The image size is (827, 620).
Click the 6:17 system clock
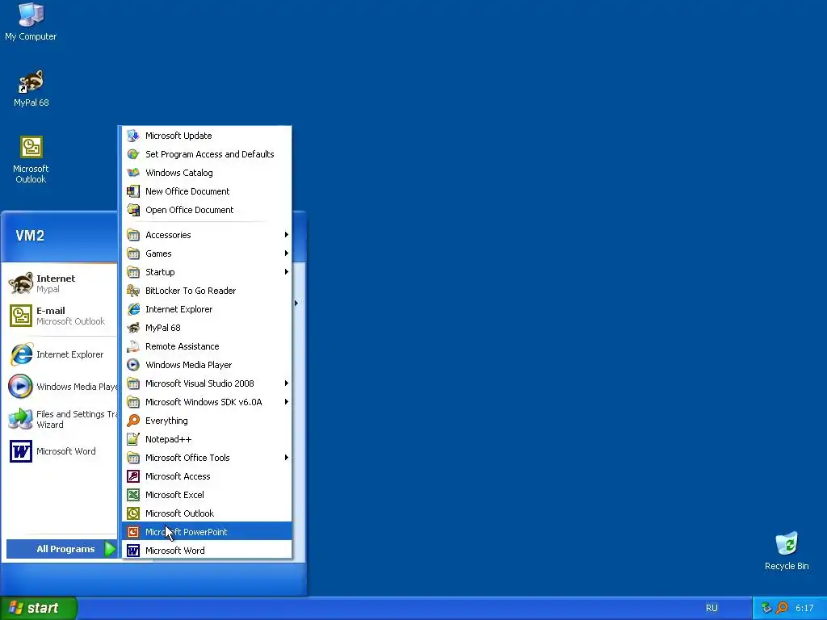(x=804, y=608)
